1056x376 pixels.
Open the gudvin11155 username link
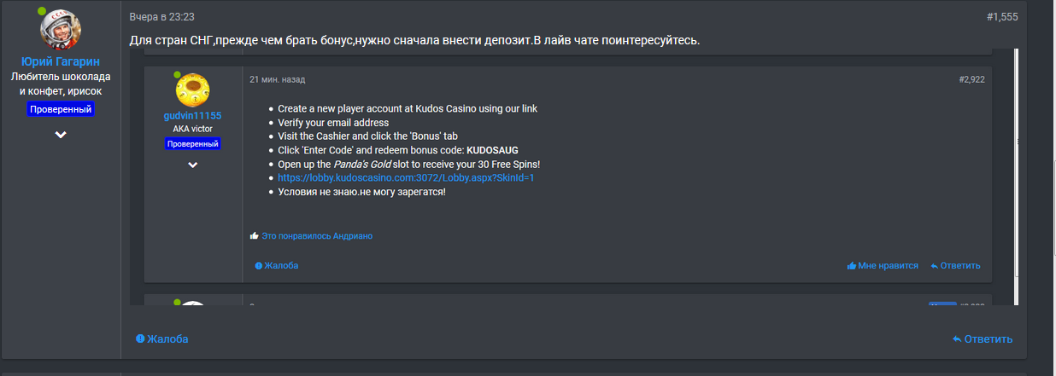(192, 116)
